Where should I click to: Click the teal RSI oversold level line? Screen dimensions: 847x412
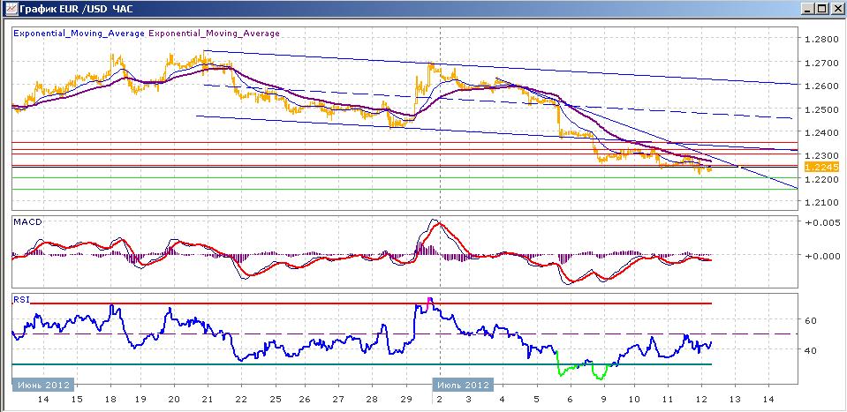pyautogui.click(x=362, y=364)
